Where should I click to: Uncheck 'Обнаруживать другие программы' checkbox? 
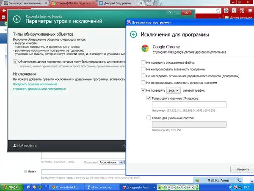point(15,62)
